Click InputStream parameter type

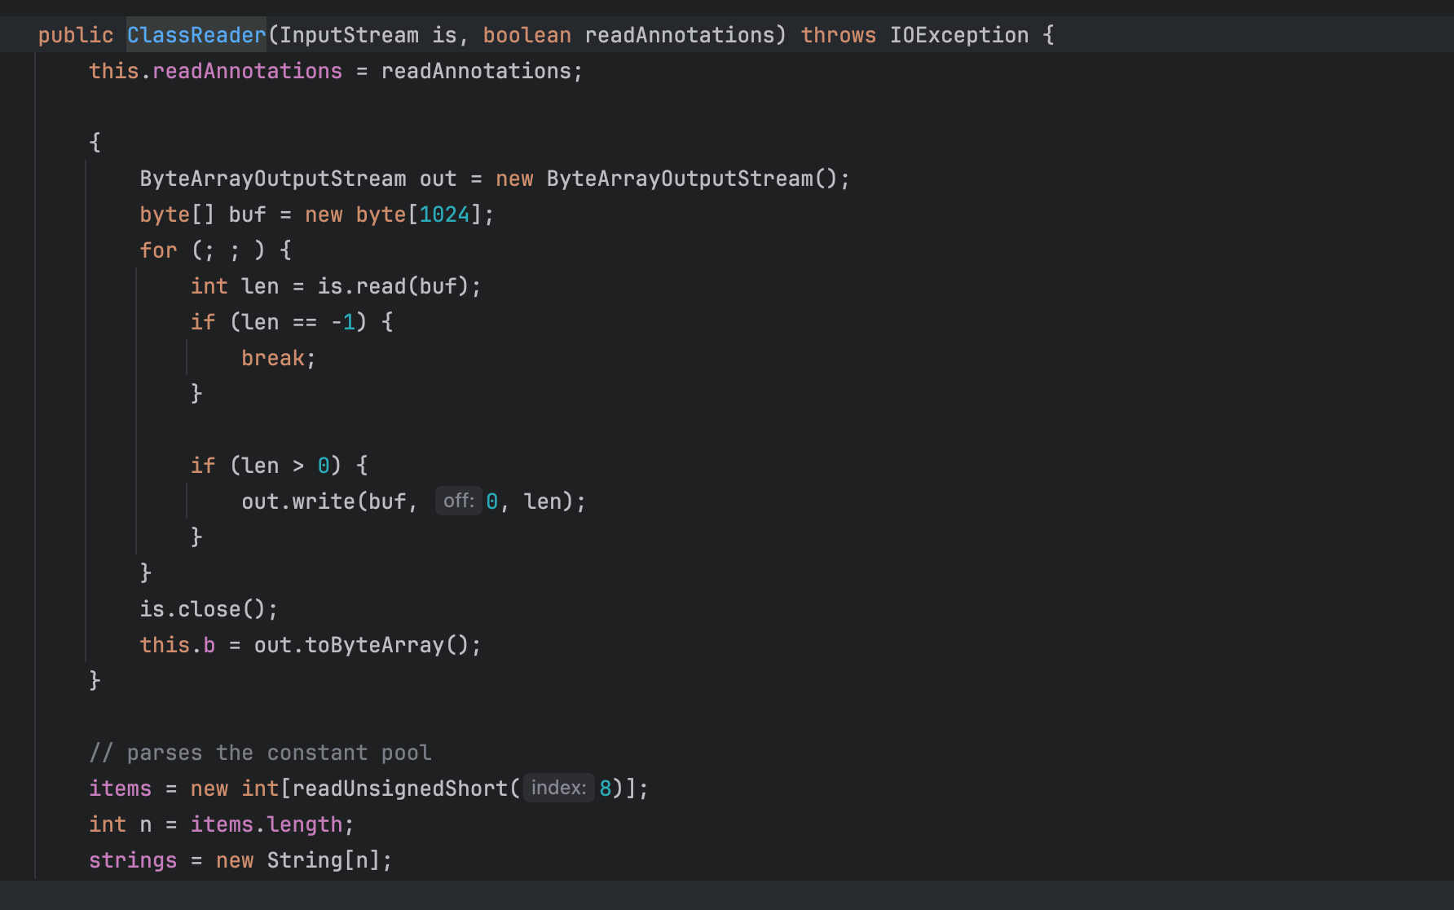coord(349,35)
